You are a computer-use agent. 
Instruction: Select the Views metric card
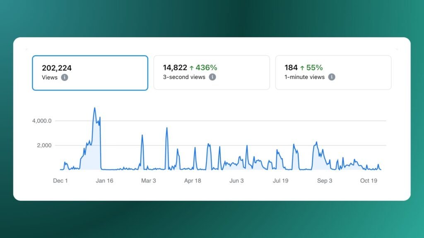(90, 73)
